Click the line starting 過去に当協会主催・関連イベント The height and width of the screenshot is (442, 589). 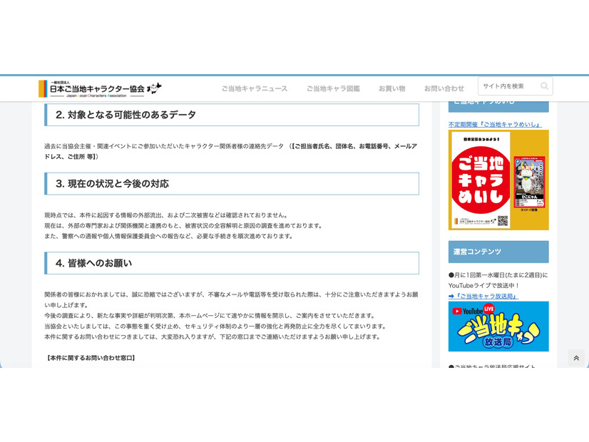(x=230, y=151)
